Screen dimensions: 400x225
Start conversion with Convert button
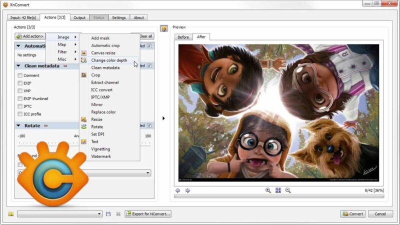353,214
